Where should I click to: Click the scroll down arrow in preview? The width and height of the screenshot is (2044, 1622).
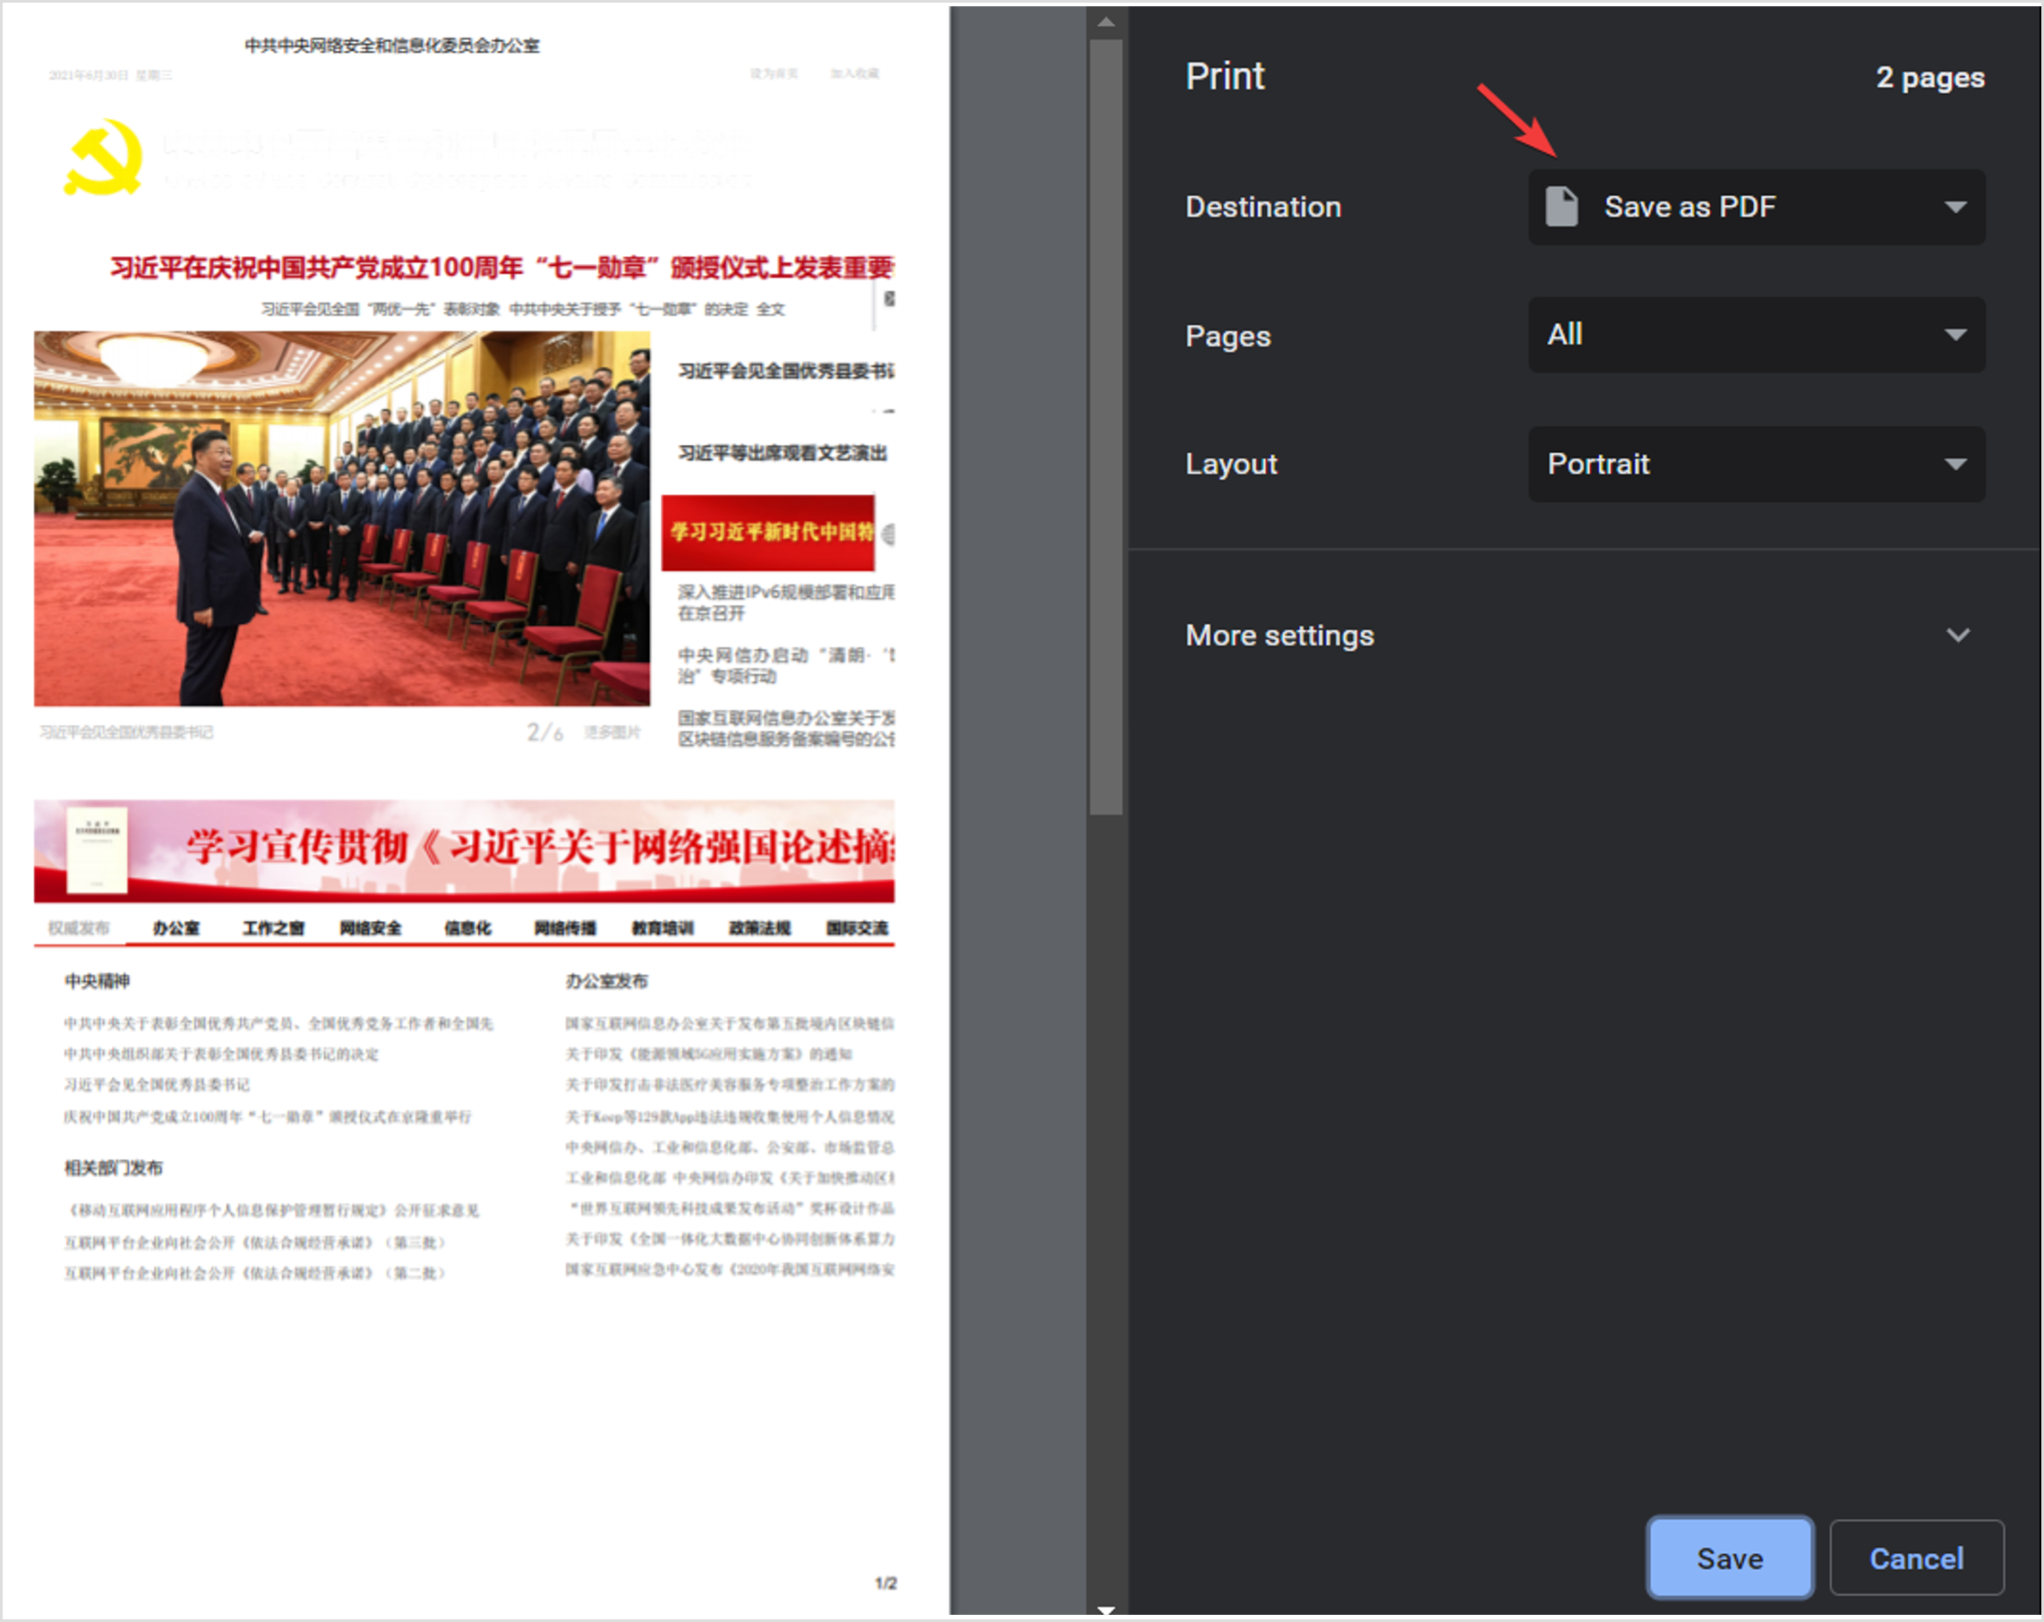[x=1106, y=1609]
